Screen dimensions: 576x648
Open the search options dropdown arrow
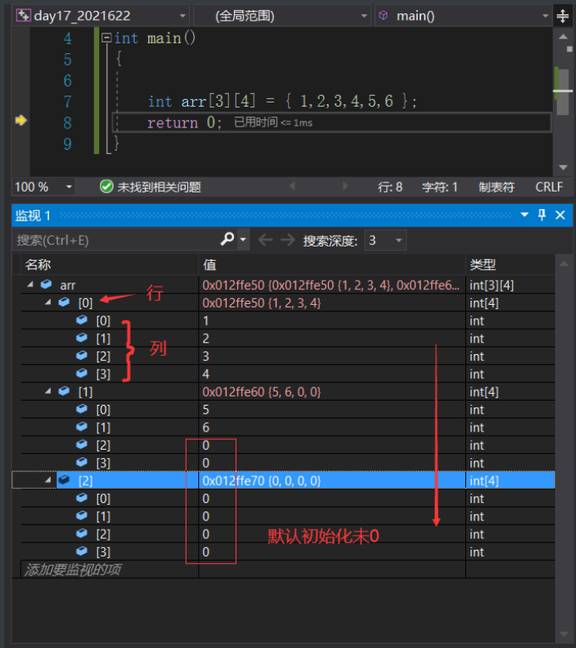(x=243, y=240)
